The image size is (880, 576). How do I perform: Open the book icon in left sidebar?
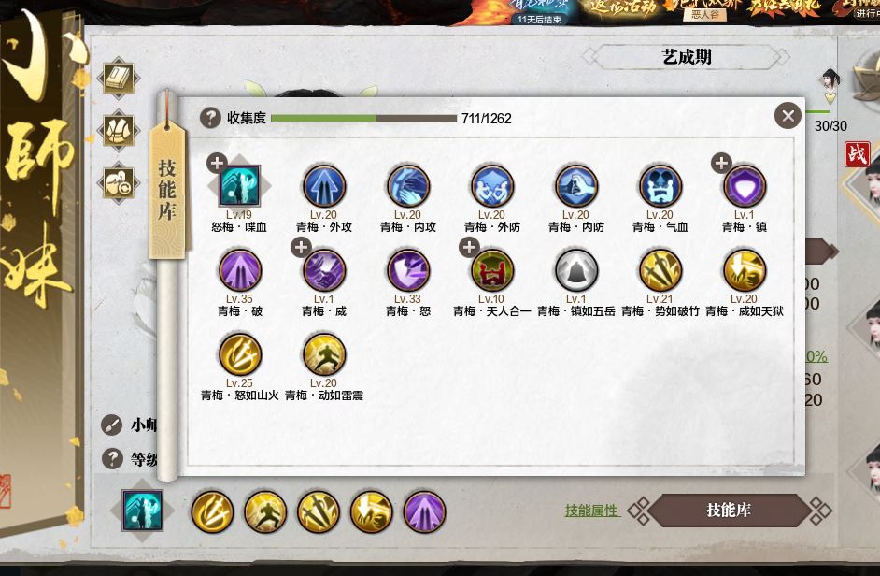[x=119, y=79]
